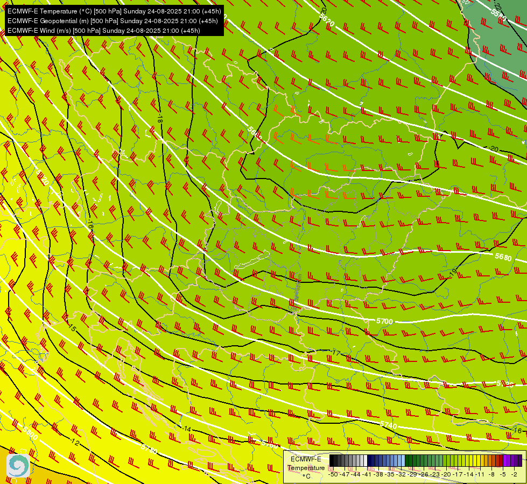Click the 5700 geopotential contour label

[x=384, y=321]
